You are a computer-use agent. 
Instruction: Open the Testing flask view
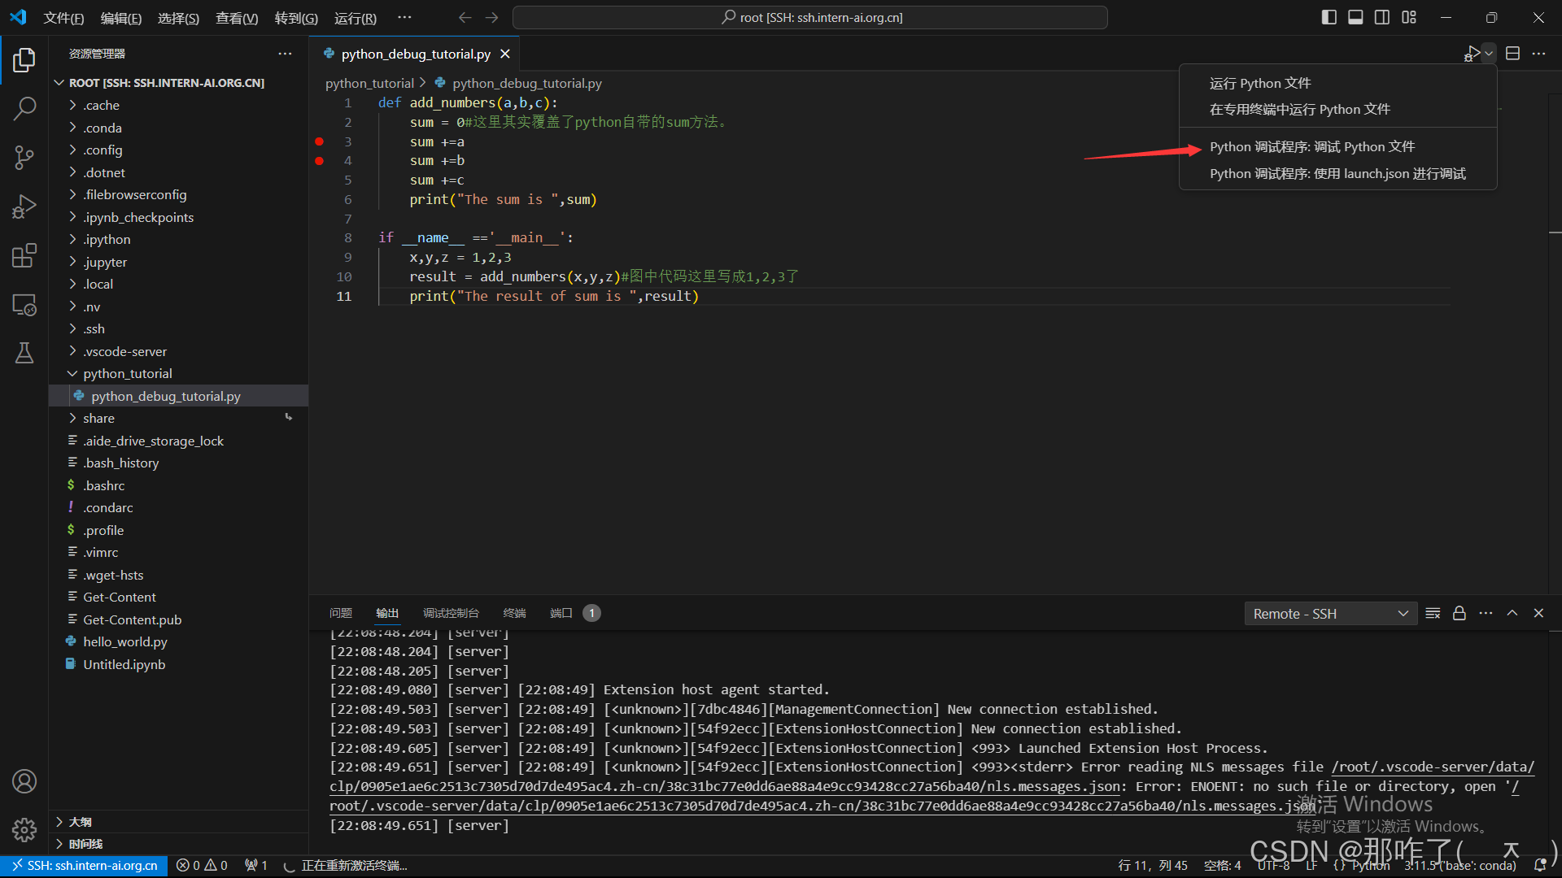click(x=24, y=353)
